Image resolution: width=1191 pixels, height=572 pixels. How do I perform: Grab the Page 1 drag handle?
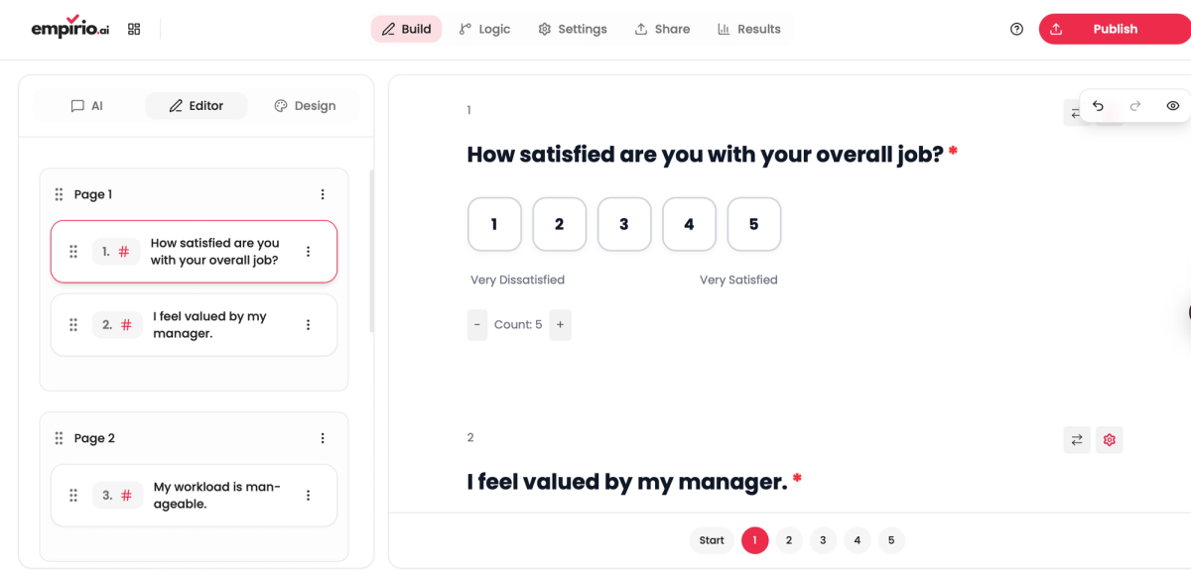[59, 194]
